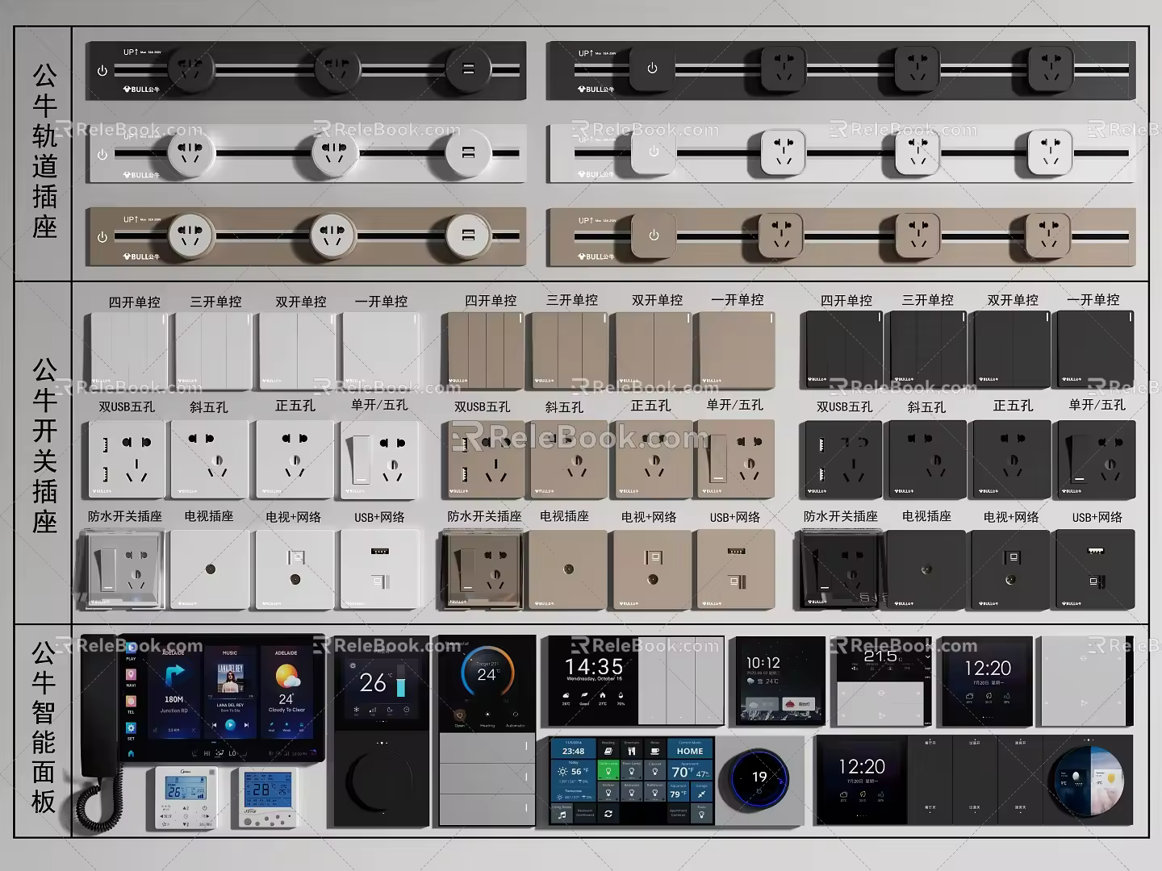The height and width of the screenshot is (871, 1162).
Task: Click USB+网络 label in black group
Action: [x=1097, y=516]
